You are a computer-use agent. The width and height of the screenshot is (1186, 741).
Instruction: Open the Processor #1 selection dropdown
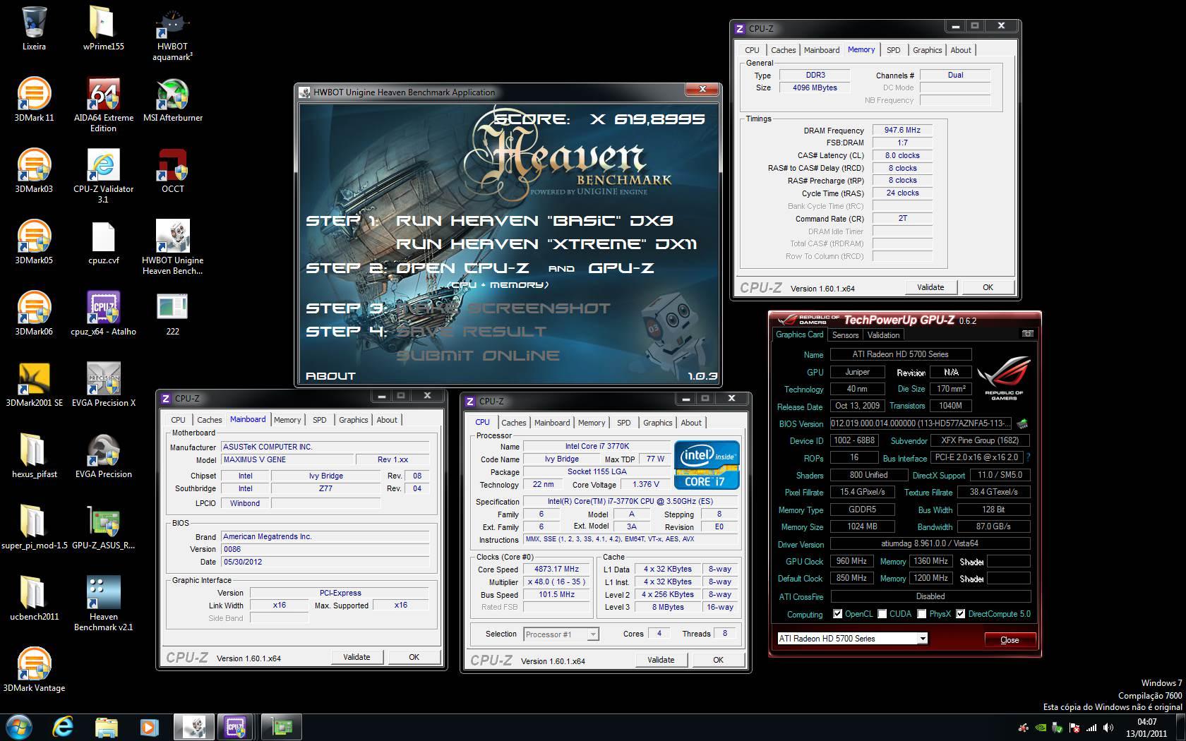593,634
